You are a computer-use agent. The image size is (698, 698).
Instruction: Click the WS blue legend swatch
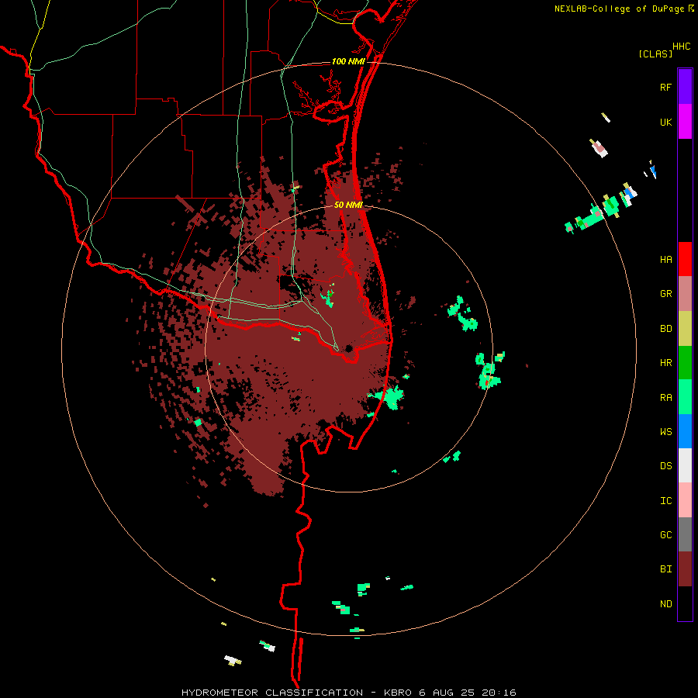click(x=685, y=431)
